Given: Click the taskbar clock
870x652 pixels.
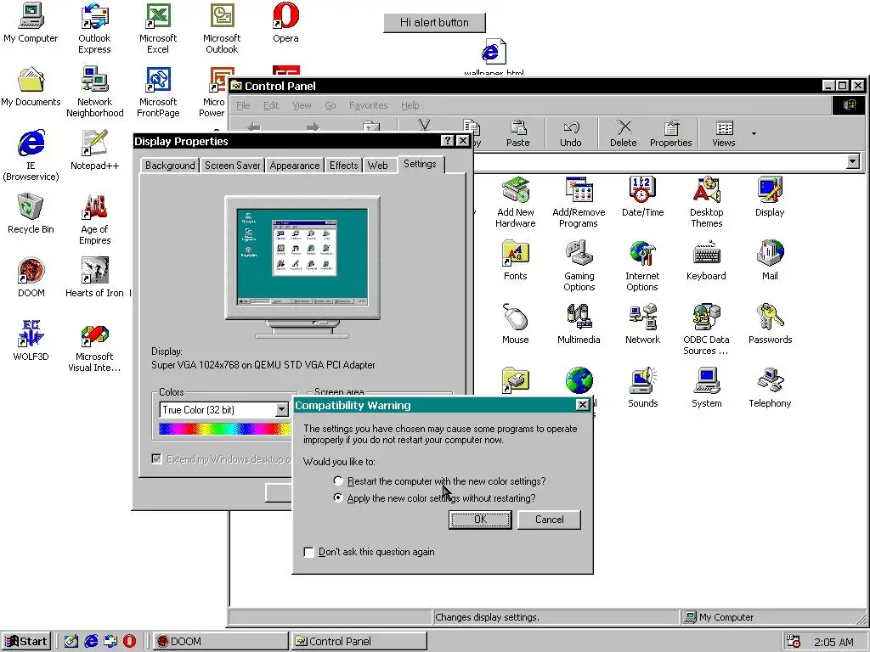Looking at the screenshot, I should click(833, 642).
